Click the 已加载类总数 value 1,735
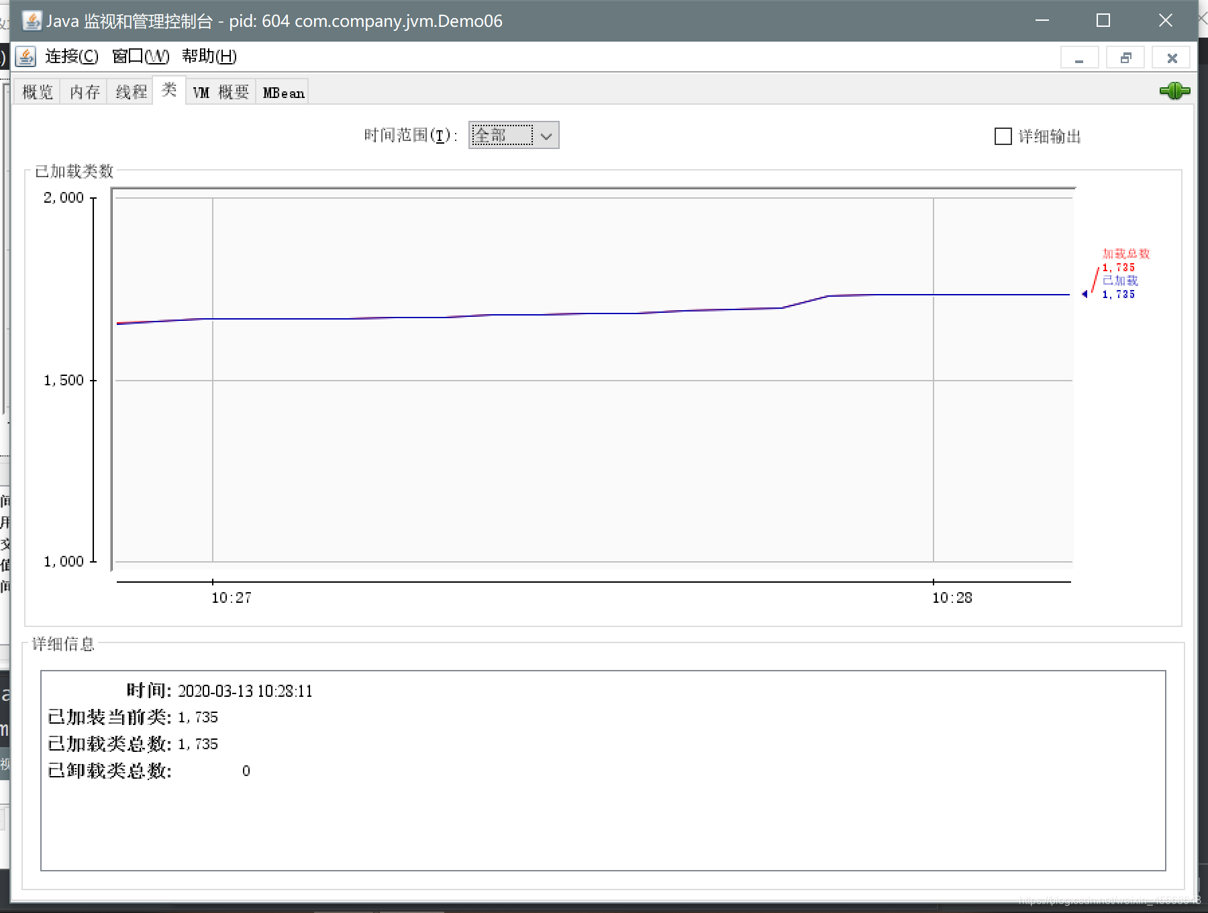 (x=198, y=744)
